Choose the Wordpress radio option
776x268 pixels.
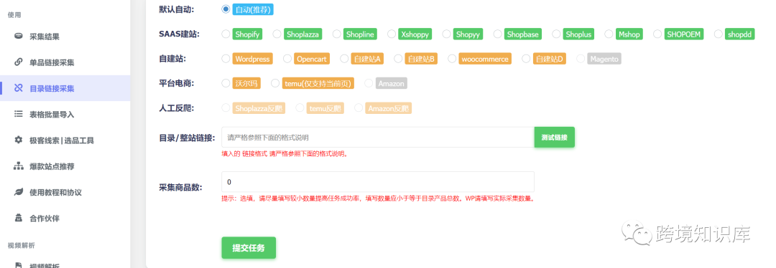(226, 59)
